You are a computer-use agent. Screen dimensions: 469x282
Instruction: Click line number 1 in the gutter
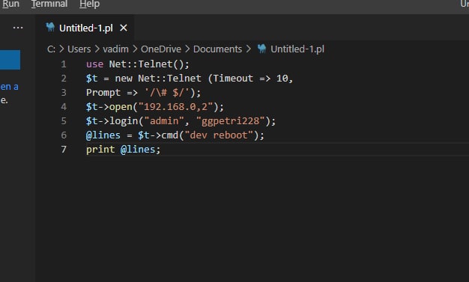point(64,64)
